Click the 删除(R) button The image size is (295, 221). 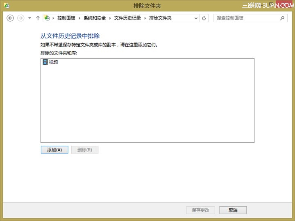(85, 150)
